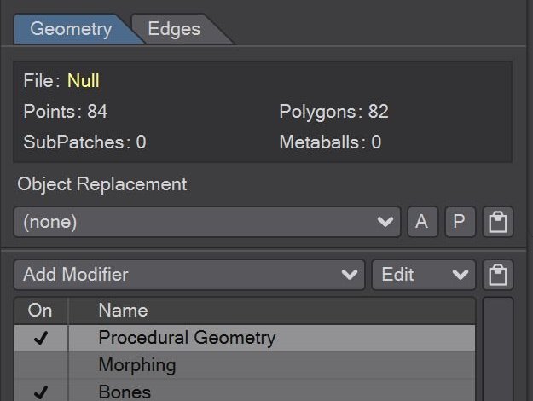The height and width of the screenshot is (401, 533).
Task: Enable the Morphing modifier On checkbox
Action: 41,365
